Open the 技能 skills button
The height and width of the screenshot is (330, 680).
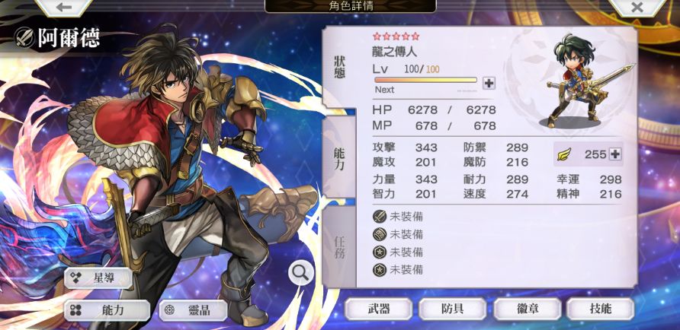601,309
